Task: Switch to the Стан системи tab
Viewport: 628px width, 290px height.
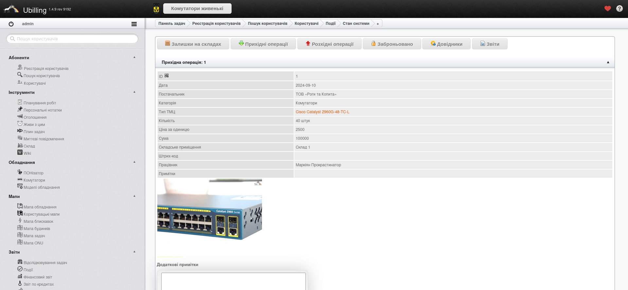Action: (x=356, y=24)
